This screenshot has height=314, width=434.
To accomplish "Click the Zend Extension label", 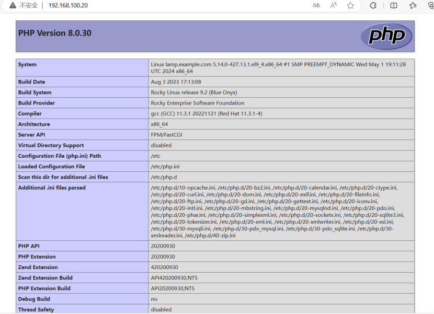I will pyautogui.click(x=38, y=268).
